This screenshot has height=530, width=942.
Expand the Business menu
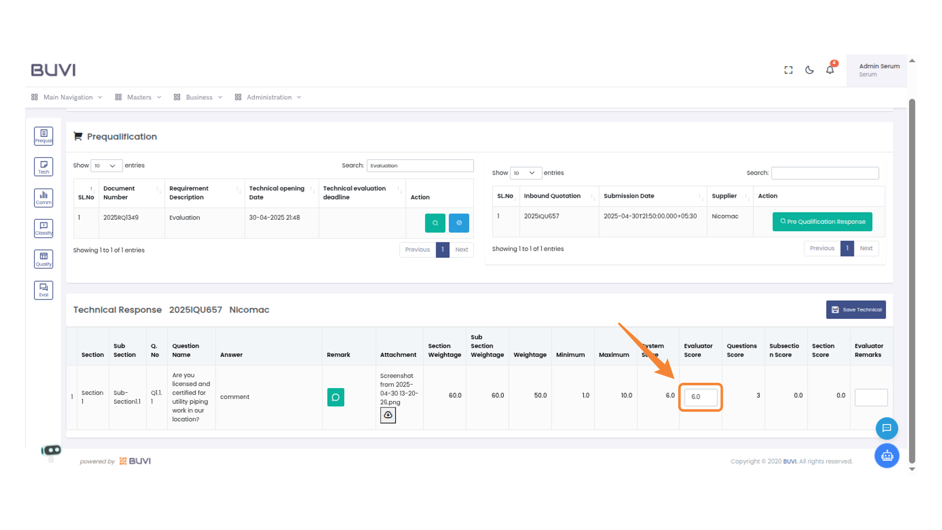[x=199, y=97]
